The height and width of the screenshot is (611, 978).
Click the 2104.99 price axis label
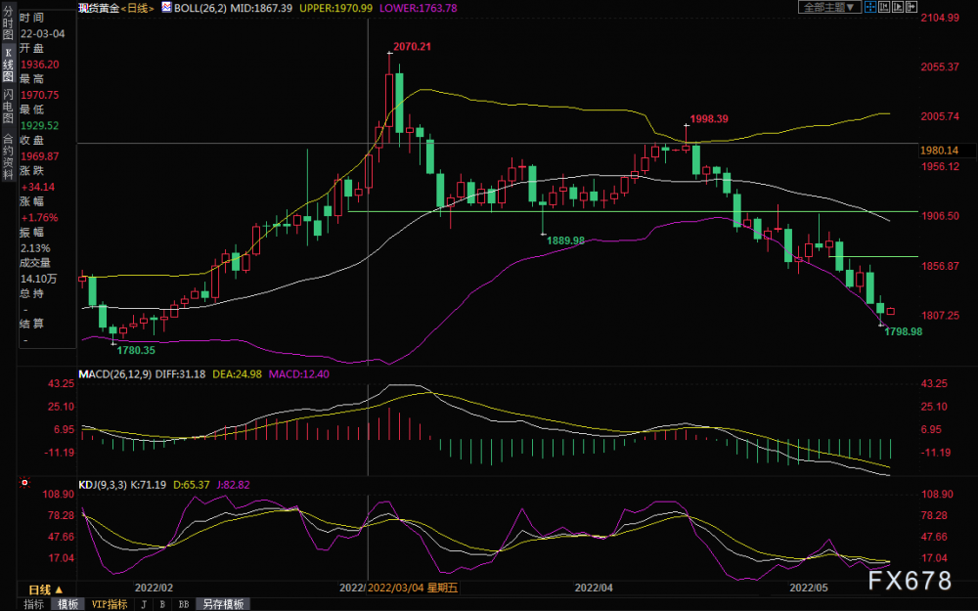click(x=940, y=18)
